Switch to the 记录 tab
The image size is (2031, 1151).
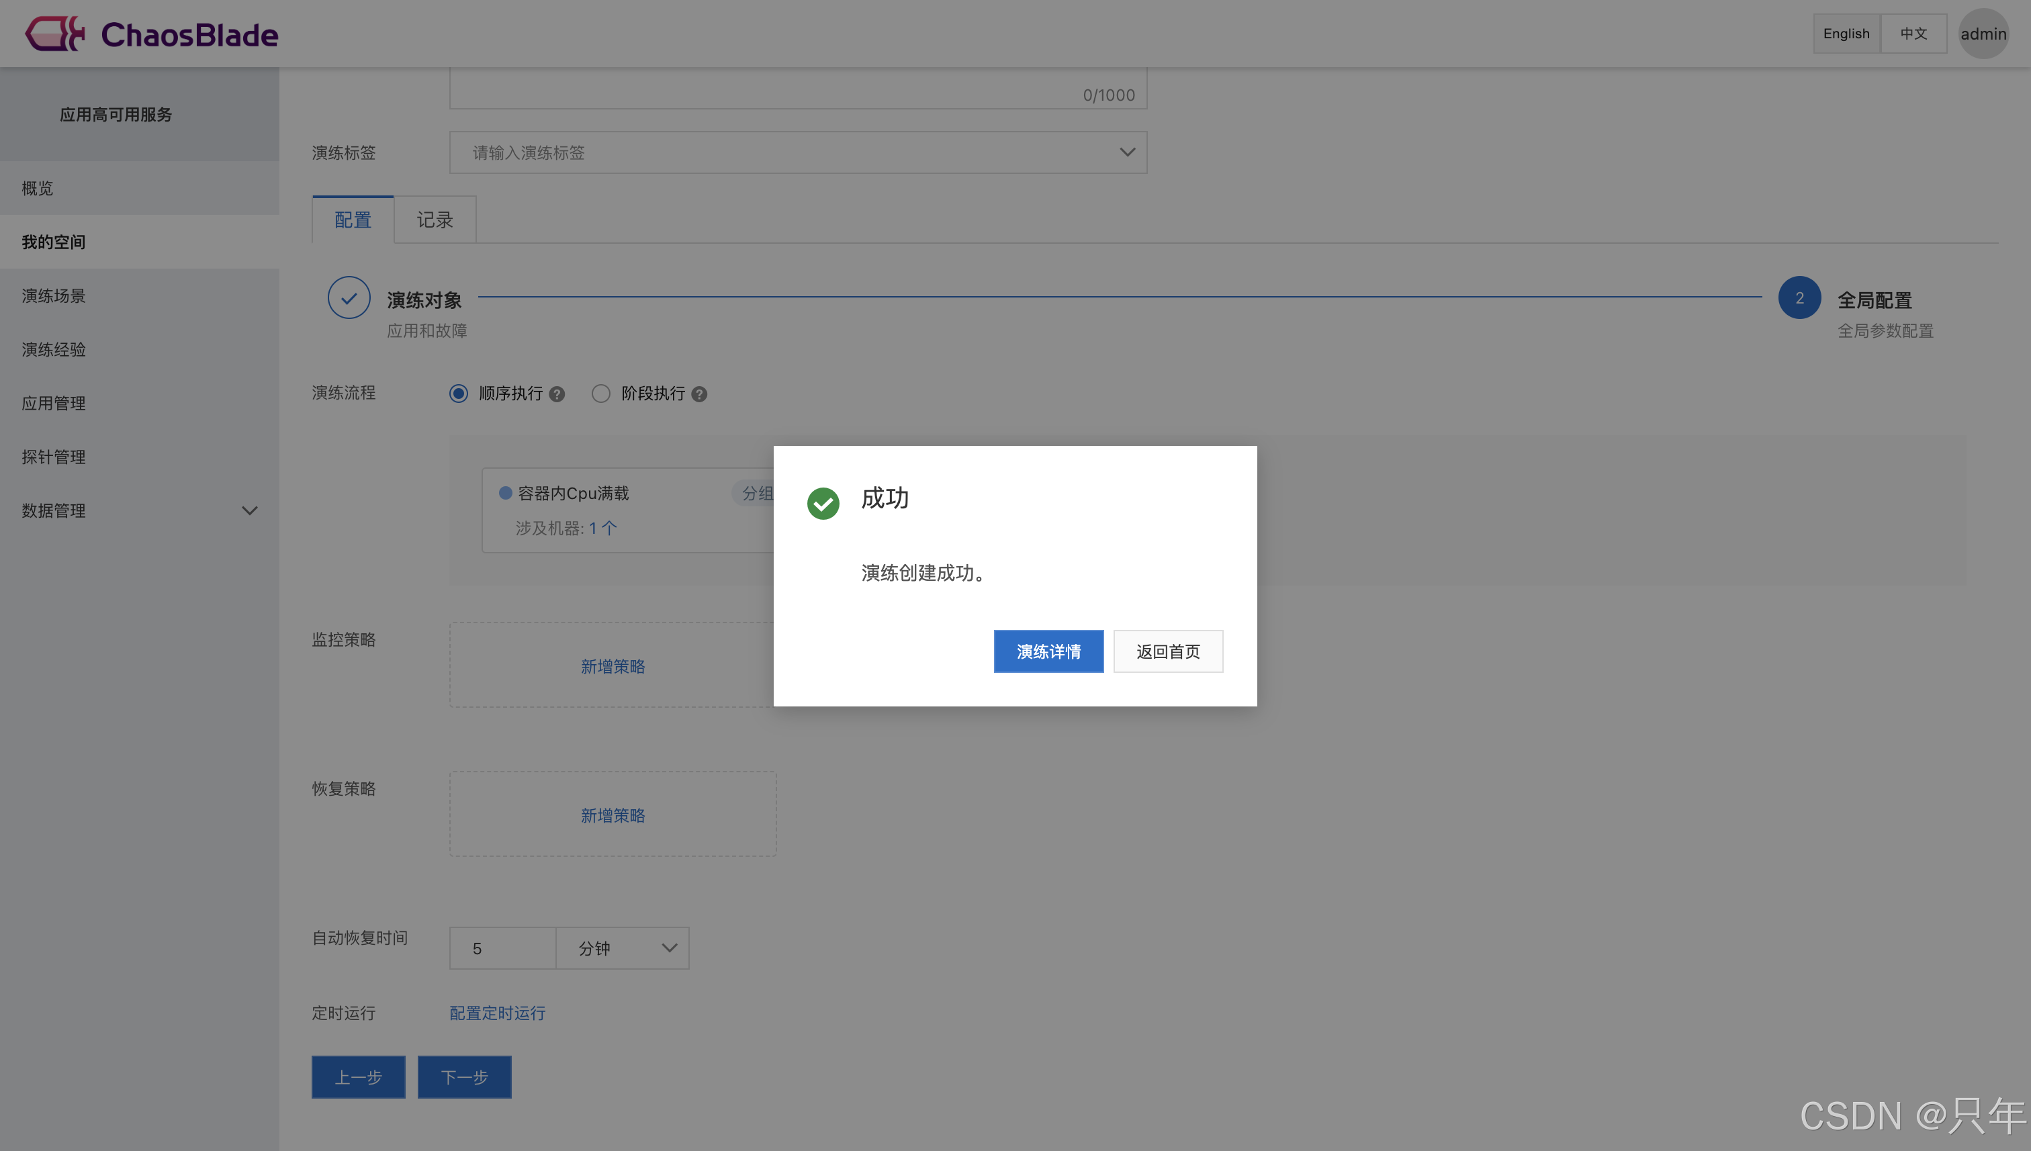point(435,220)
